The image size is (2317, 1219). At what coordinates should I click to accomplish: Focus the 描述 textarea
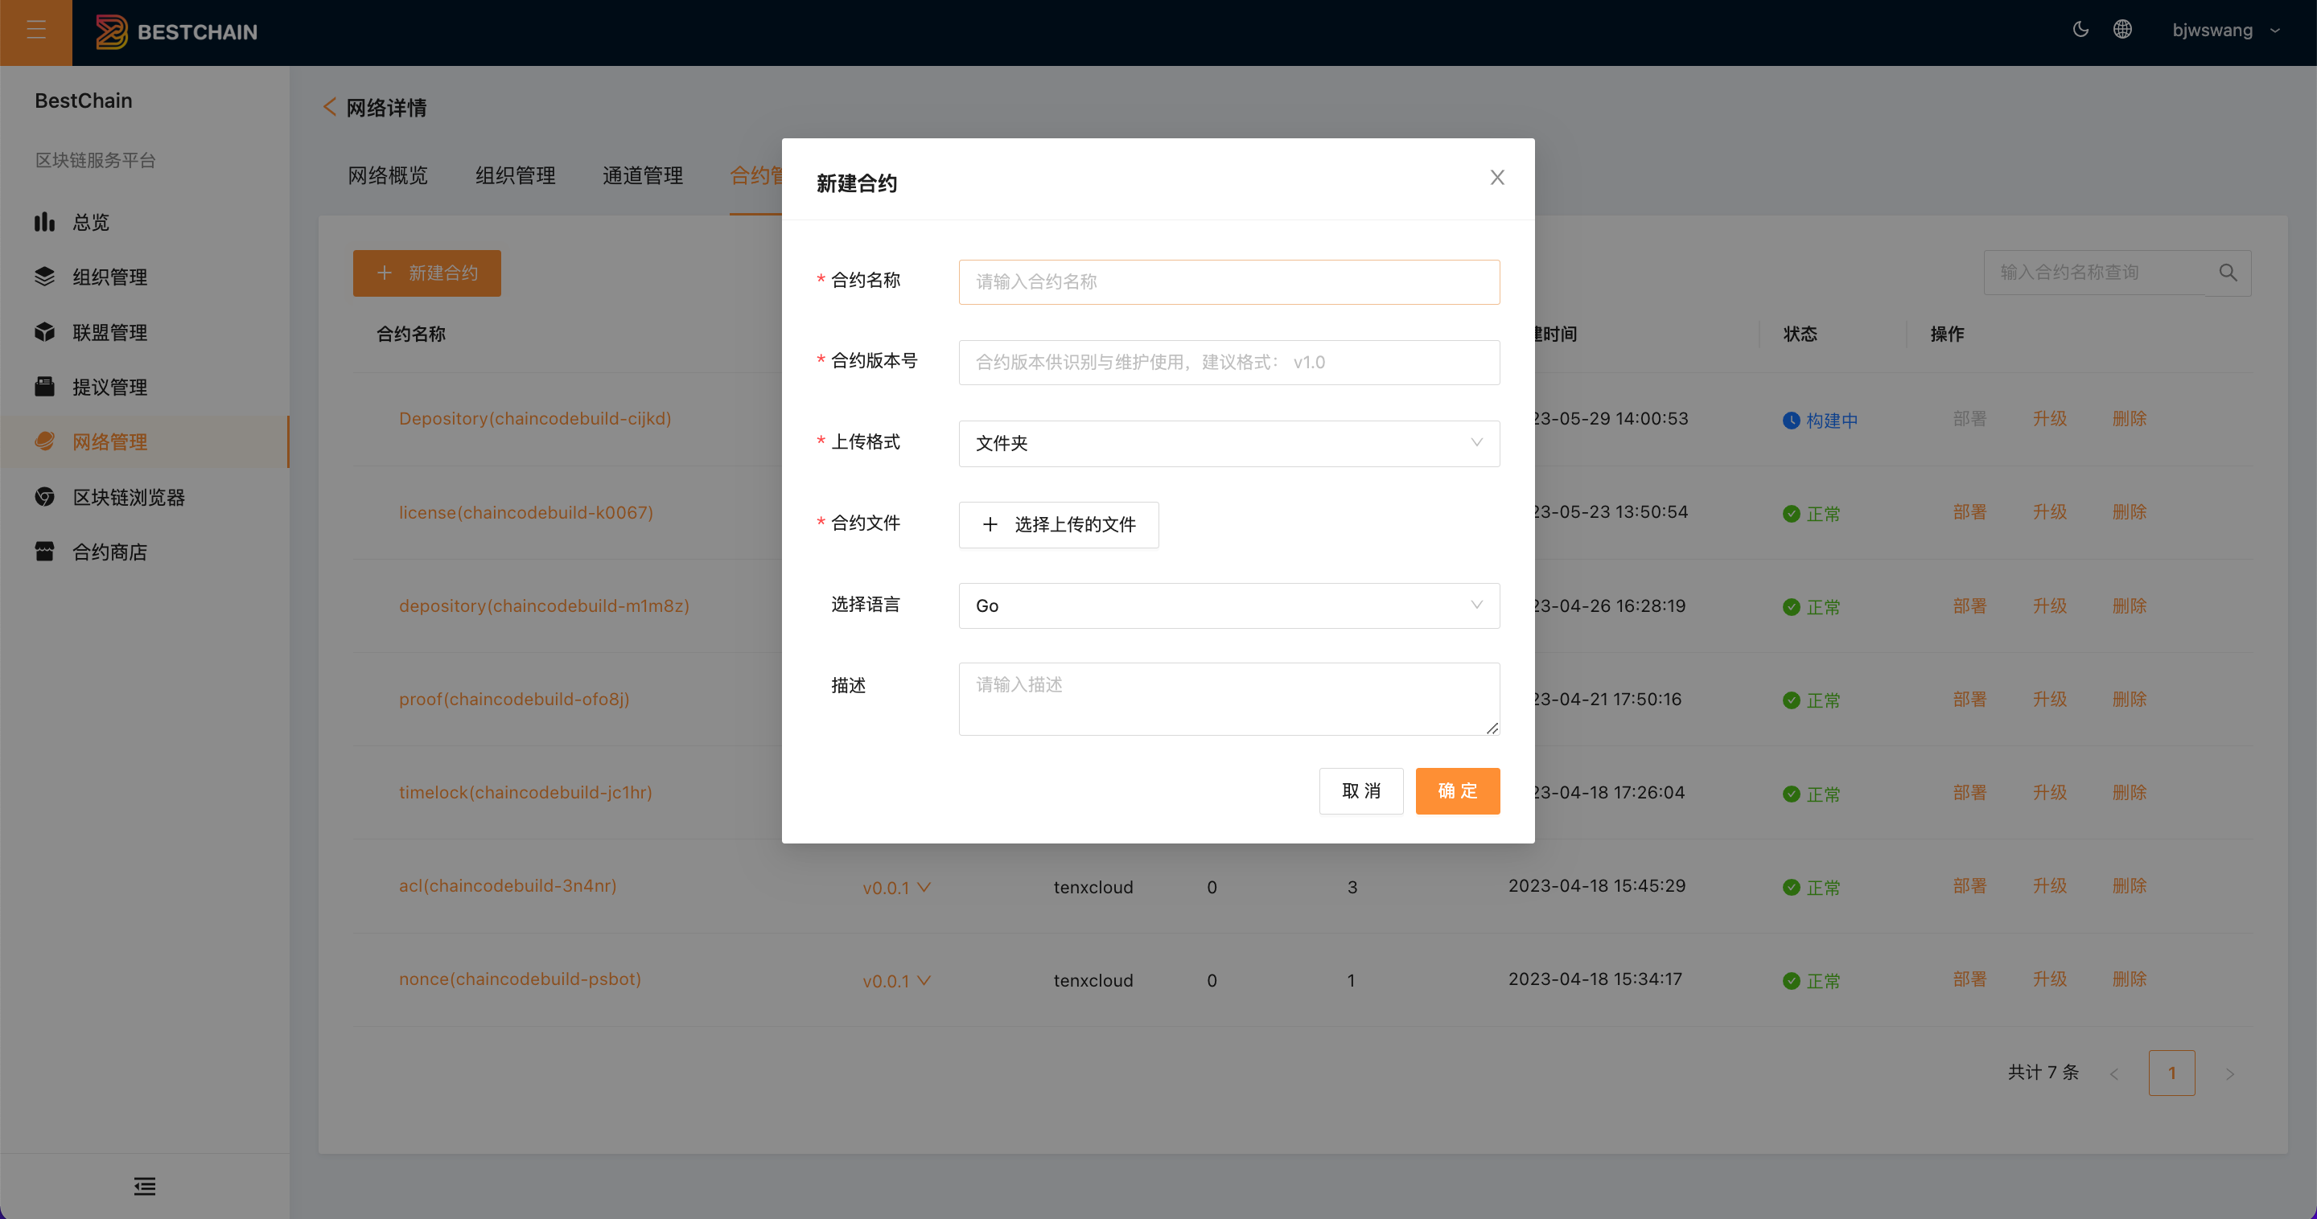tap(1229, 700)
